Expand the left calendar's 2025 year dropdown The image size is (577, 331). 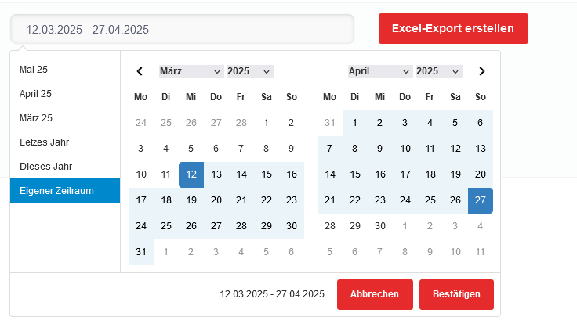point(249,71)
